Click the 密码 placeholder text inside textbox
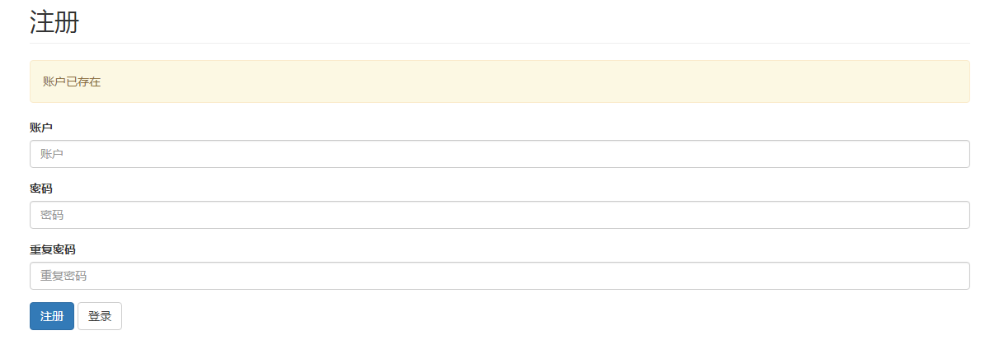Image resolution: width=985 pixels, height=354 pixels. coord(52,215)
